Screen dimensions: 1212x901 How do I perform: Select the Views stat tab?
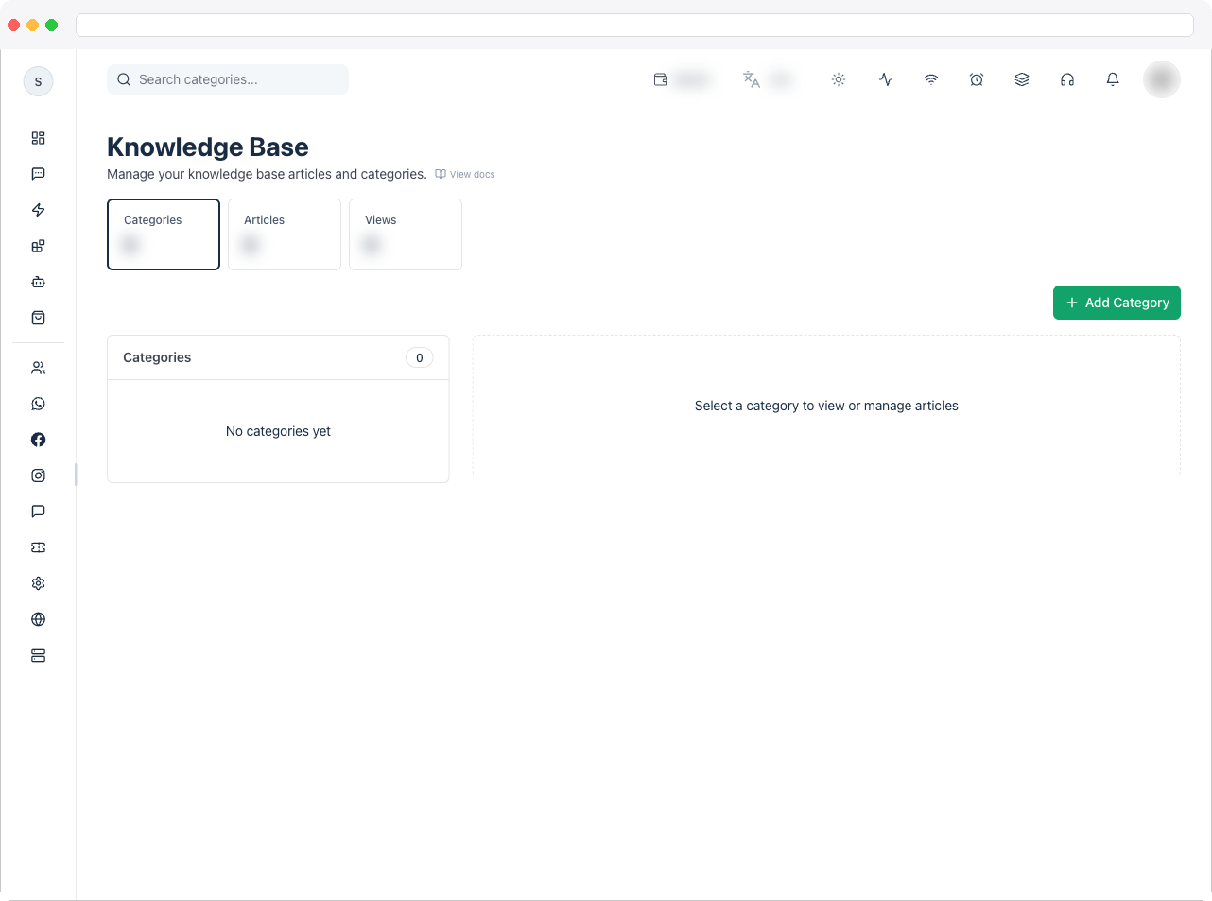click(x=406, y=234)
